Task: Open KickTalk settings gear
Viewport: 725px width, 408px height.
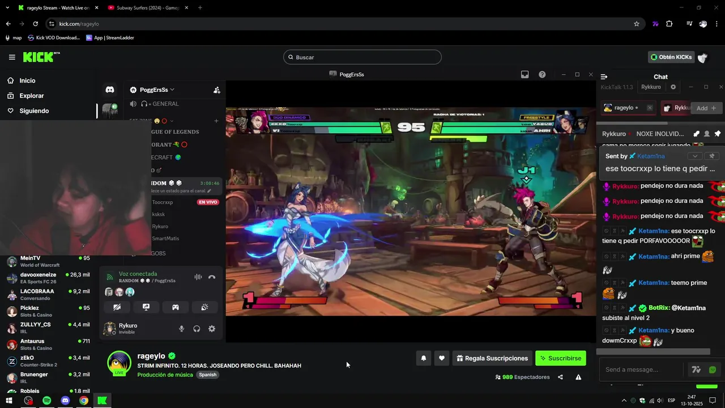Action: tap(673, 87)
